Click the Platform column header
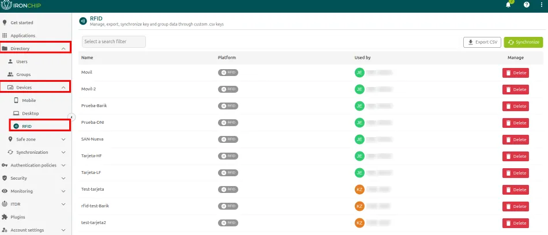The image size is (548, 235). 227,58
